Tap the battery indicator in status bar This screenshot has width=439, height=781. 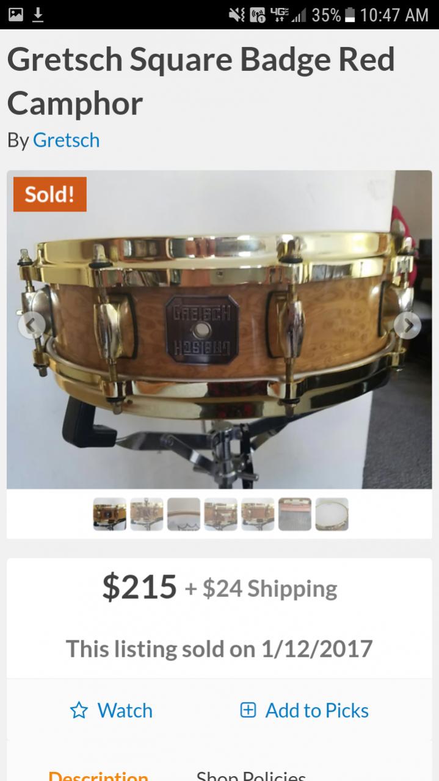click(x=350, y=15)
